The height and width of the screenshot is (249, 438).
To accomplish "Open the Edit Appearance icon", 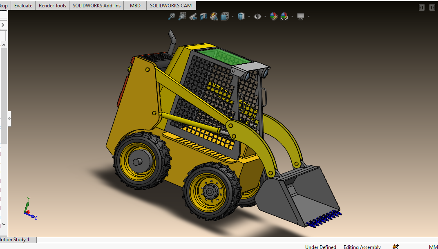I will pyautogui.click(x=274, y=16).
